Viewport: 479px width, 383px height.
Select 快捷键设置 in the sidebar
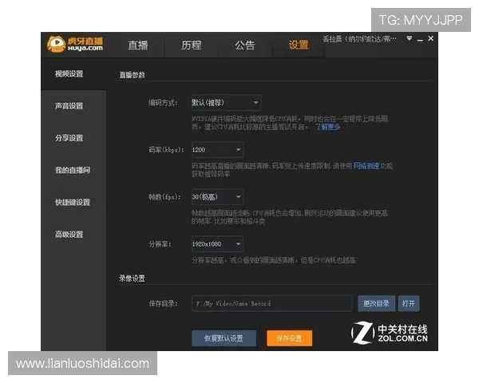point(73,202)
